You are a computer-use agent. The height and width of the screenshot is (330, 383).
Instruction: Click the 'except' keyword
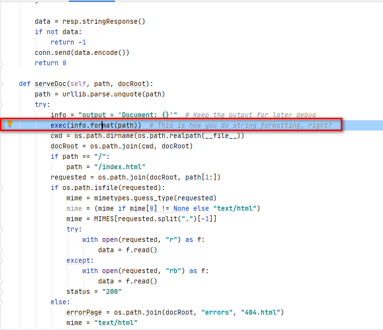pos(78,261)
